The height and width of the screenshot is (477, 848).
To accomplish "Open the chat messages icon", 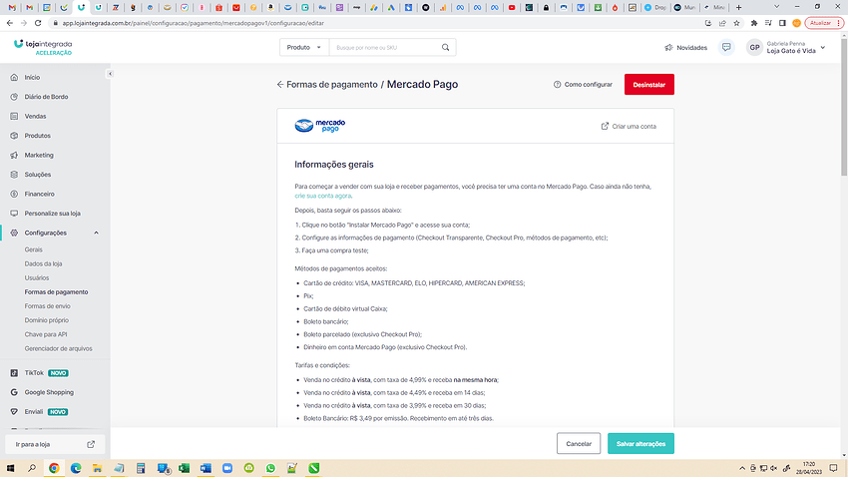I will [x=726, y=48].
